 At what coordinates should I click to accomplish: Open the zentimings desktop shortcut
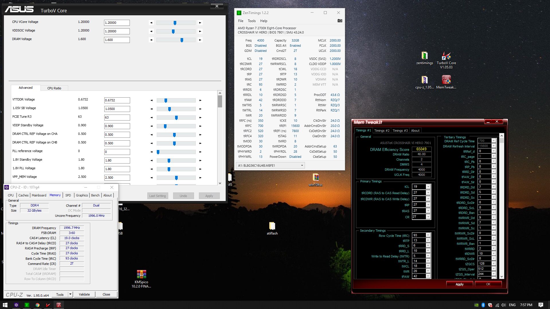point(424,58)
